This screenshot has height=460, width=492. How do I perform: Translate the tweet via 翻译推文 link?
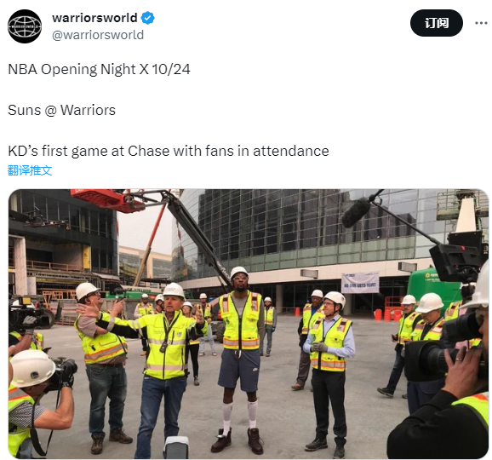point(30,170)
